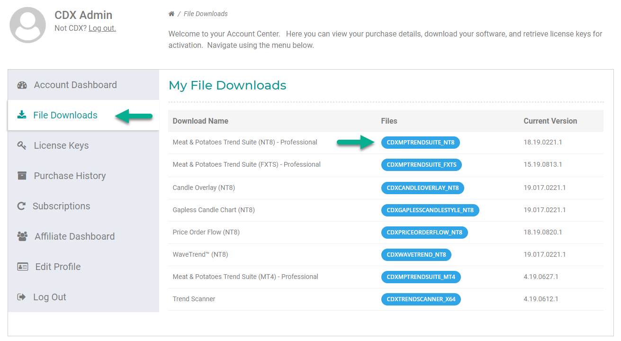Click version 15.19.0813.1
Screen dimensions: 621x341
pyautogui.click(x=543, y=164)
